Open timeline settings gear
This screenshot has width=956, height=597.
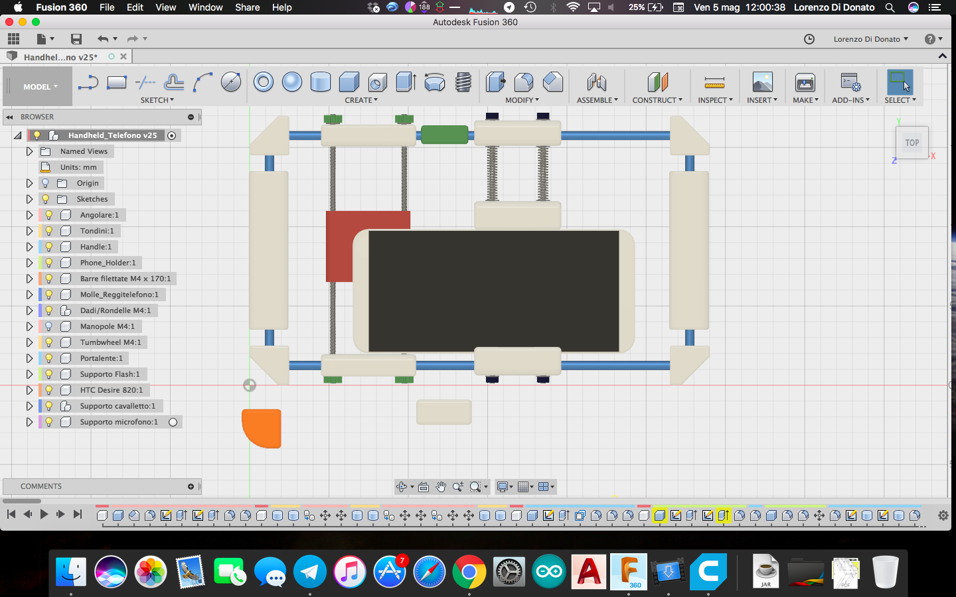click(x=943, y=515)
